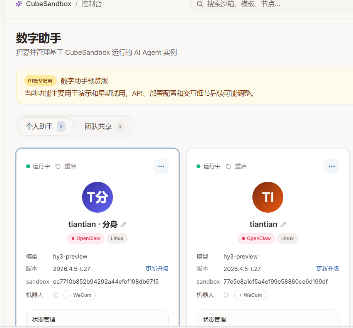The height and width of the screenshot is (328, 353).
Task: Click the 运行中 status on tiantian card
Action: point(208,166)
